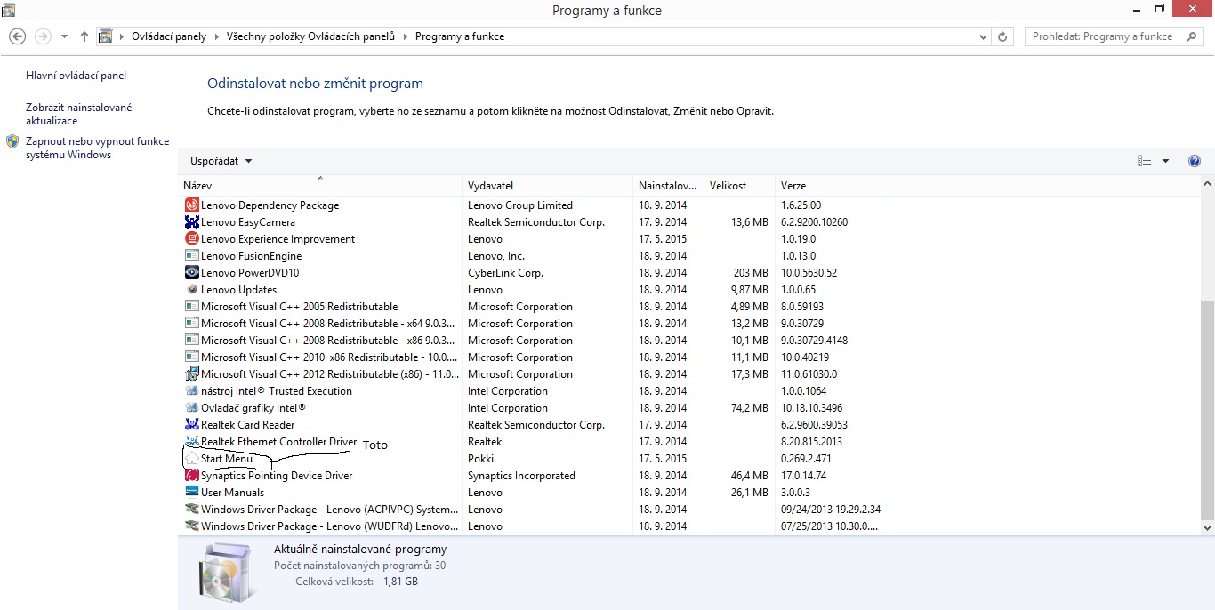Click the Lenovo PowerDVD10 program icon
The width and height of the screenshot is (1215, 610).
pos(191,273)
